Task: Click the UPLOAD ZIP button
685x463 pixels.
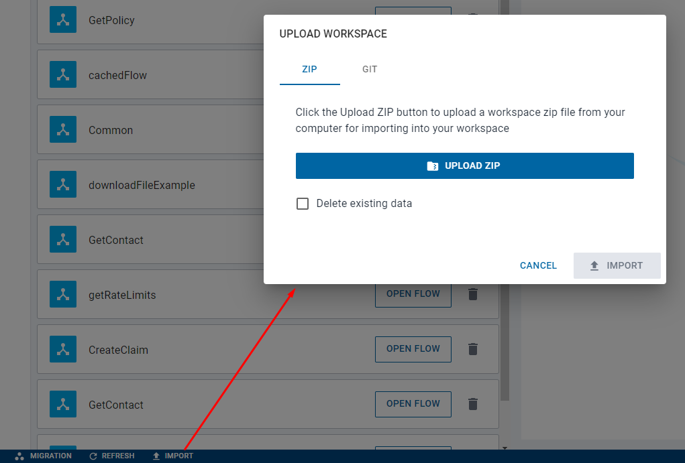Action: 464,166
